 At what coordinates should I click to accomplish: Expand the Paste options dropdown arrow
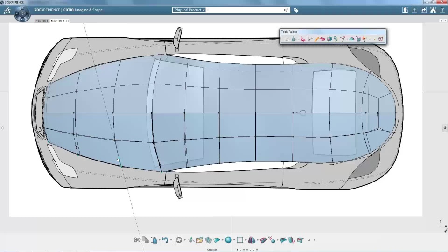point(160,240)
